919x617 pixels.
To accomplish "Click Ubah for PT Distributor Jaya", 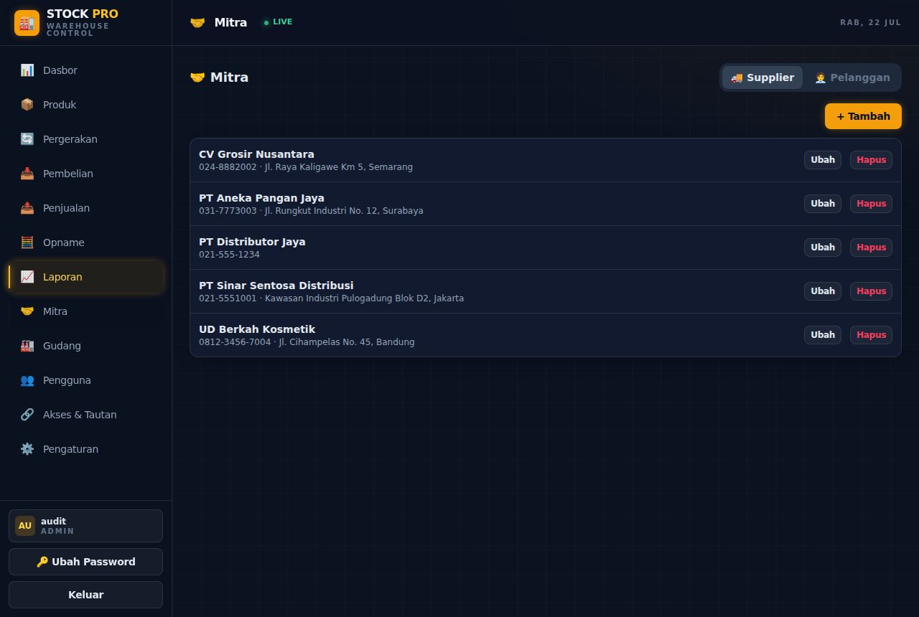I will (823, 248).
